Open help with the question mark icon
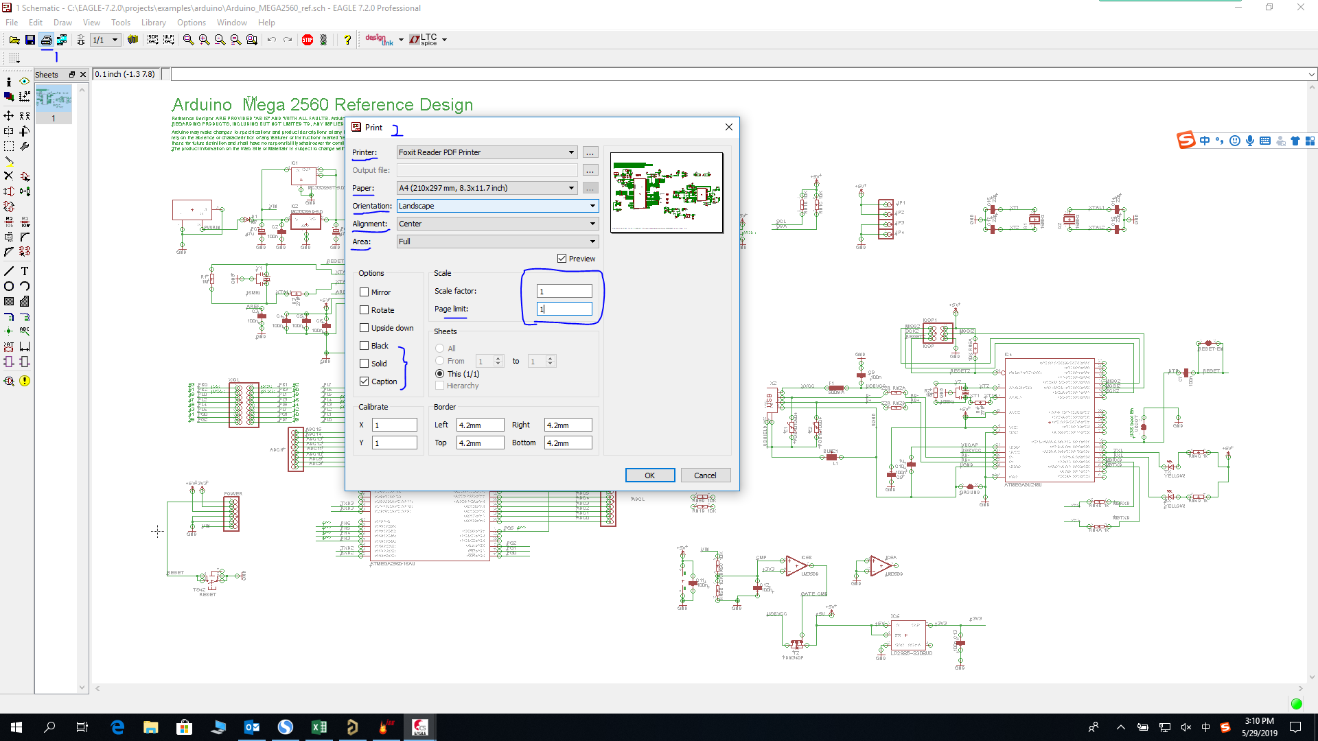The image size is (1318, 741). (x=347, y=40)
